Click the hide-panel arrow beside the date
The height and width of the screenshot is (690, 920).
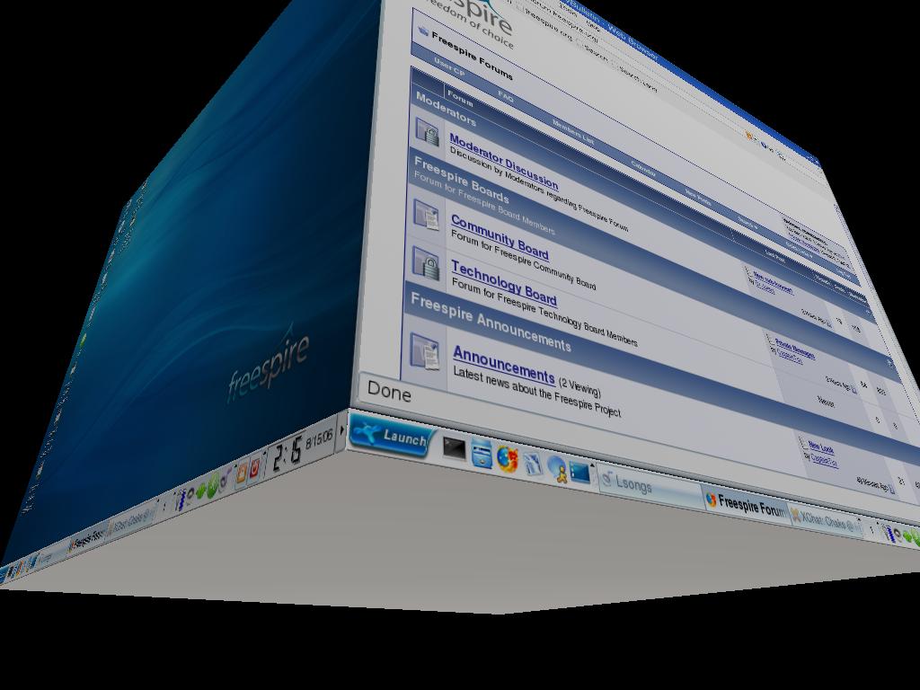point(342,430)
